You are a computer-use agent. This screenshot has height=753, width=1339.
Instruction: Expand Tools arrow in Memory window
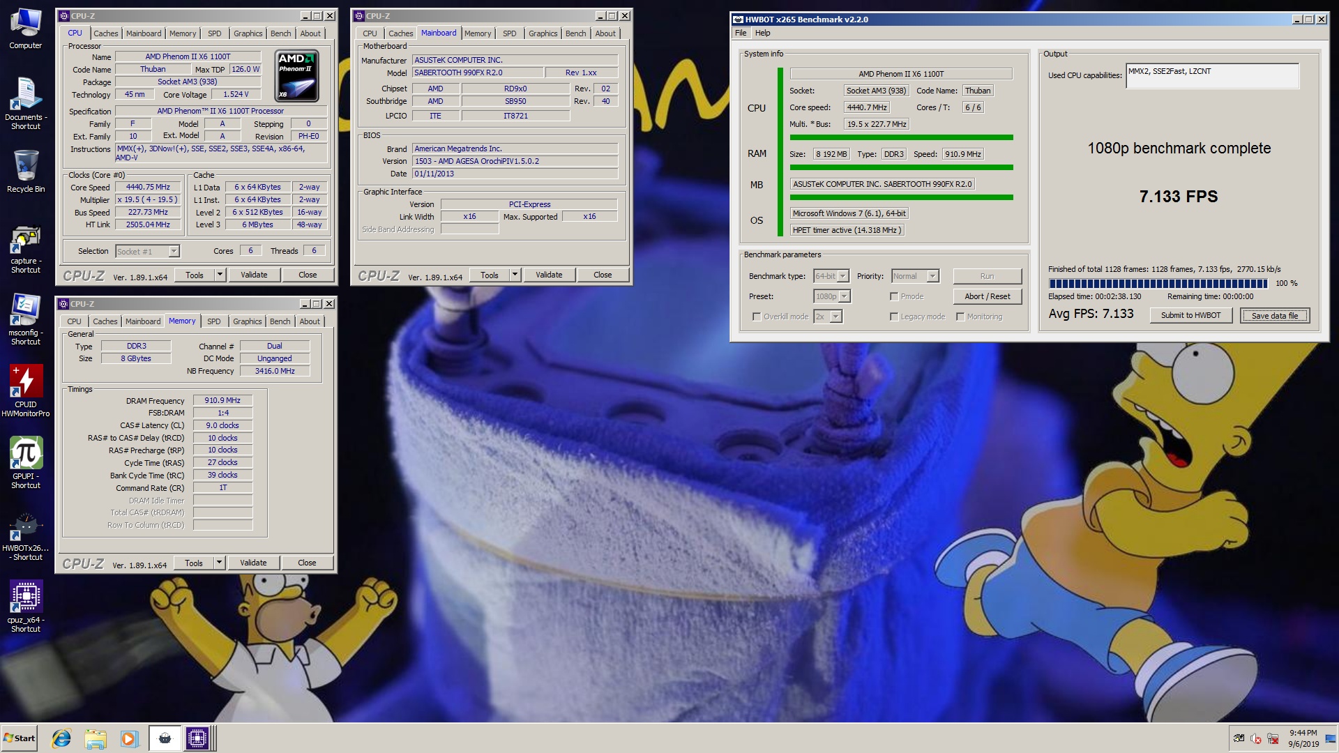pos(219,563)
